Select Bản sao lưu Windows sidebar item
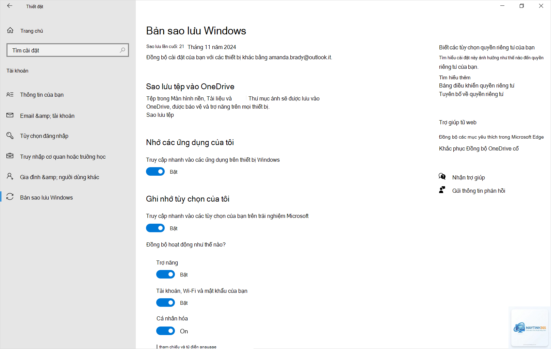The width and height of the screenshot is (551, 349). pyautogui.click(x=46, y=197)
